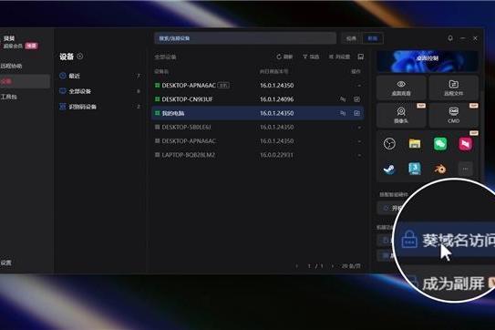
Task: Open 远程文件 remote file transfer
Action: click(454, 88)
